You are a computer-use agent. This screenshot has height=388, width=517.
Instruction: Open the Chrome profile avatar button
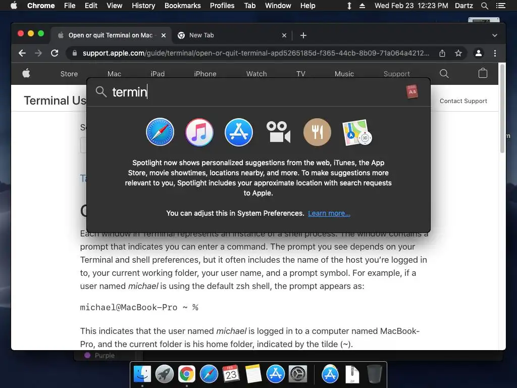click(x=479, y=53)
